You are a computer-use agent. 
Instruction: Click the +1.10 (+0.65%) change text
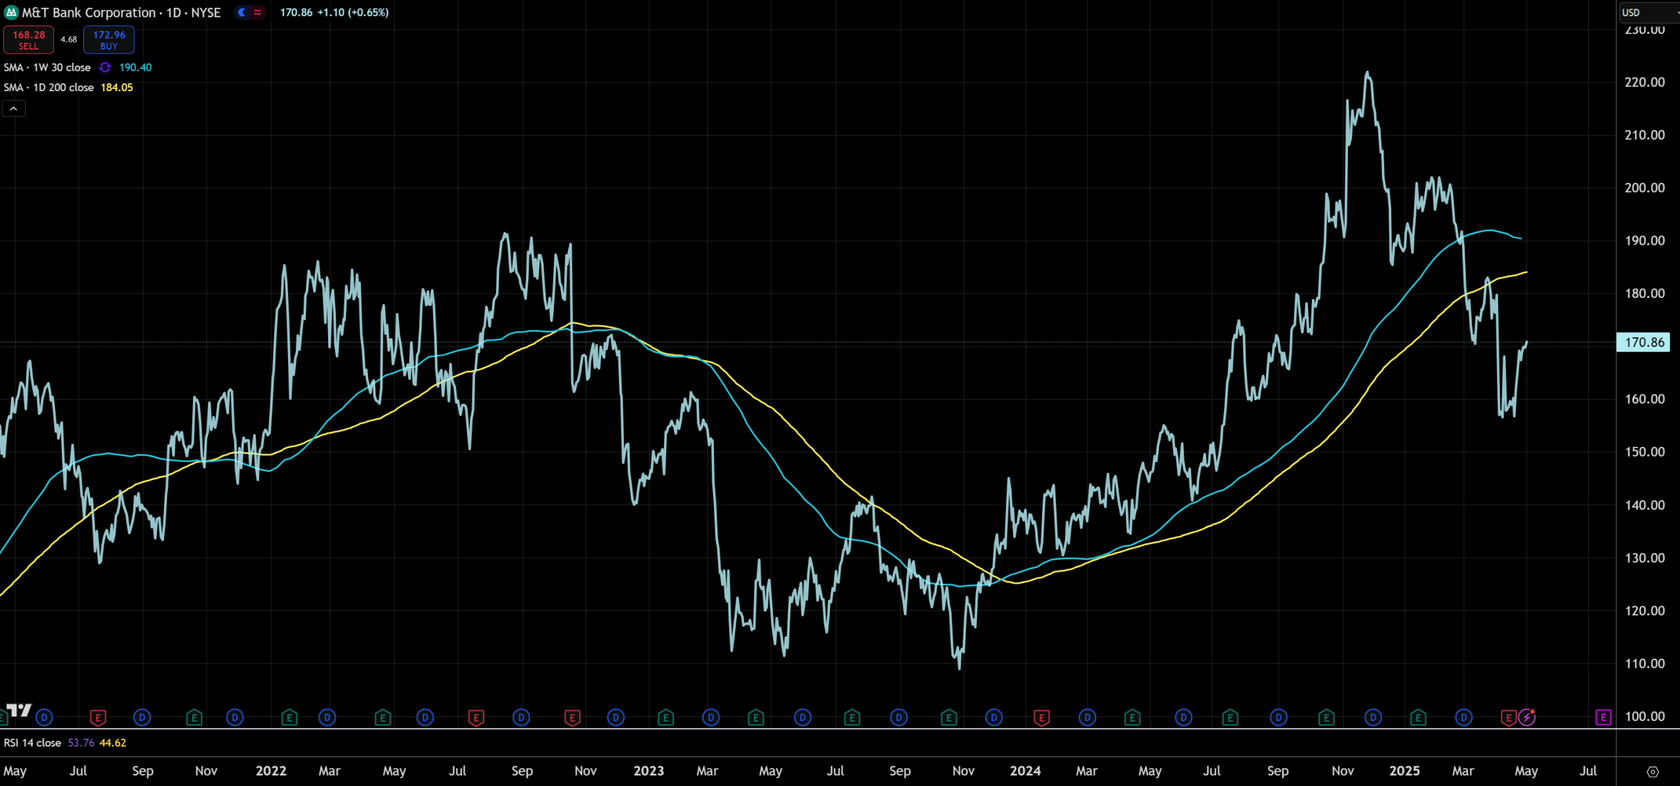pyautogui.click(x=353, y=12)
